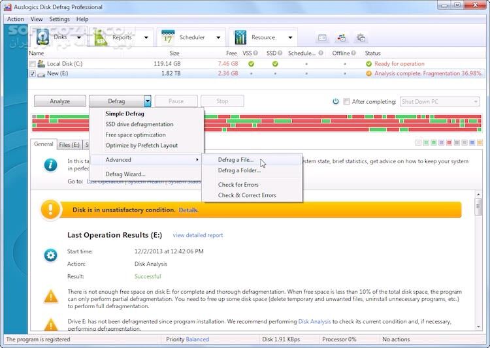
Task: Click the red legend color swatch
Action: click(449, 143)
